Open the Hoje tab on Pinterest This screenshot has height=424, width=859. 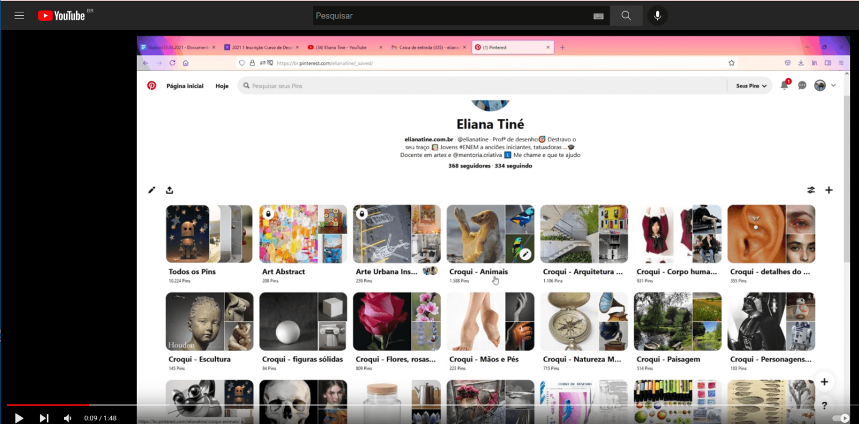pos(222,86)
